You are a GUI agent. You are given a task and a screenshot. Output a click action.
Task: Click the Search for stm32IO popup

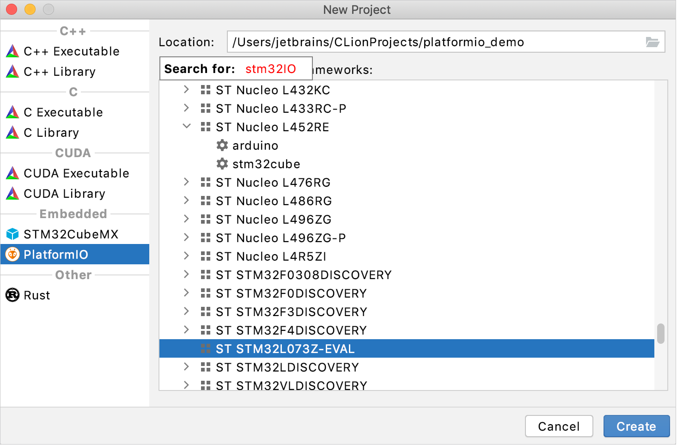[x=236, y=68]
